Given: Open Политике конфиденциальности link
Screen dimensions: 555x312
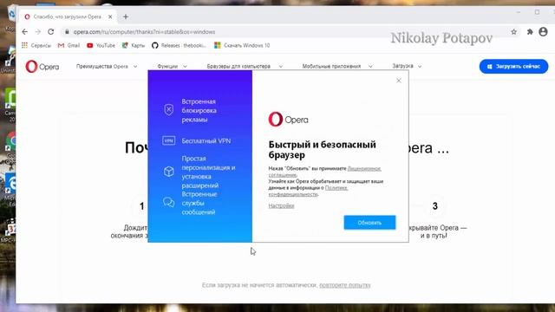Looking at the screenshot, I should (308, 191).
